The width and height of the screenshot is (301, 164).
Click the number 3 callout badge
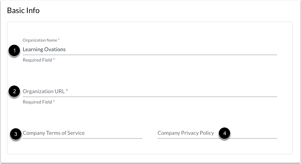tap(15, 134)
